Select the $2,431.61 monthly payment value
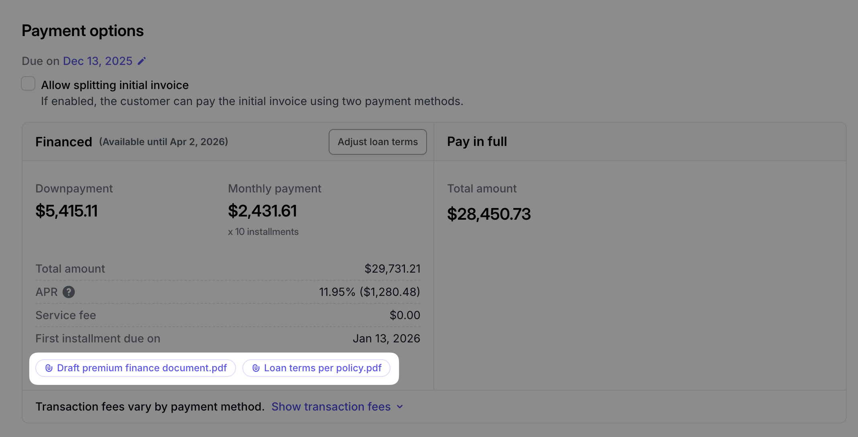The height and width of the screenshot is (437, 858). coord(262,211)
